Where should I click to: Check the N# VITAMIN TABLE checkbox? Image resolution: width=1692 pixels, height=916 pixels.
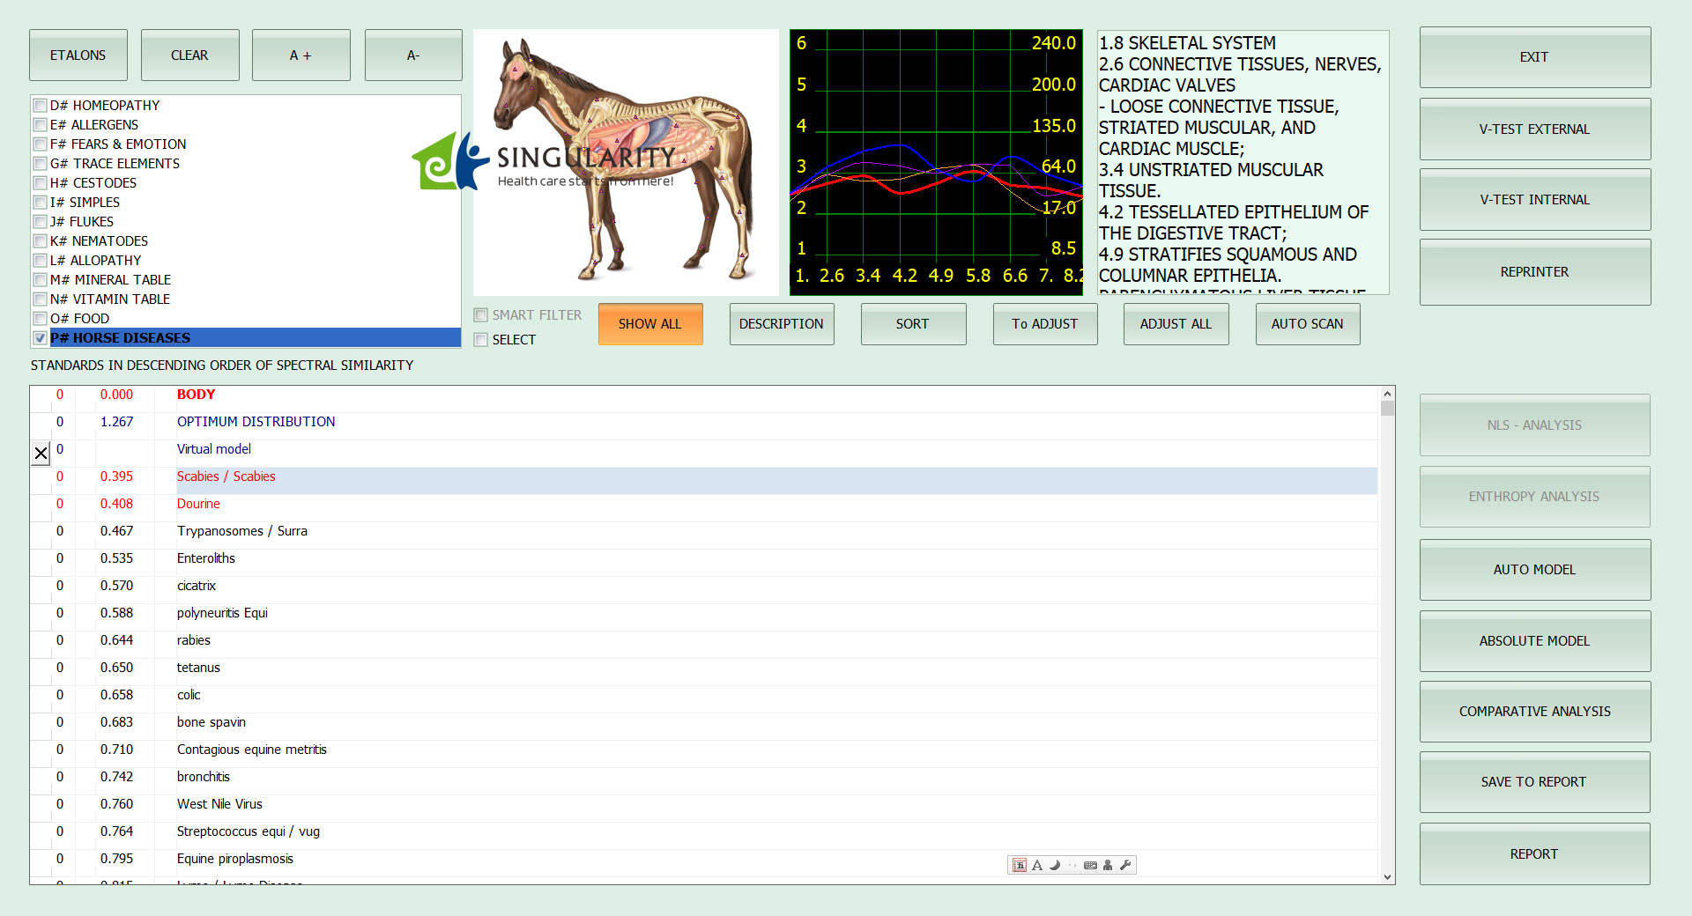[x=40, y=299]
